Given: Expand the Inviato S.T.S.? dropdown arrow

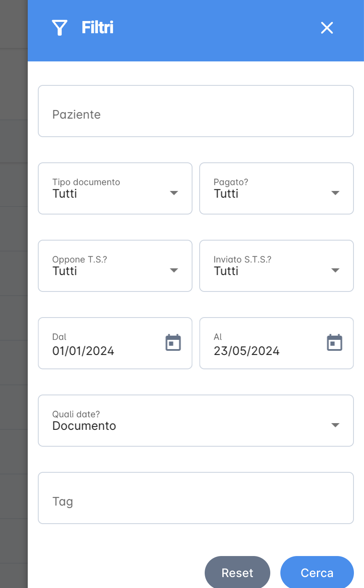Looking at the screenshot, I should (x=335, y=270).
